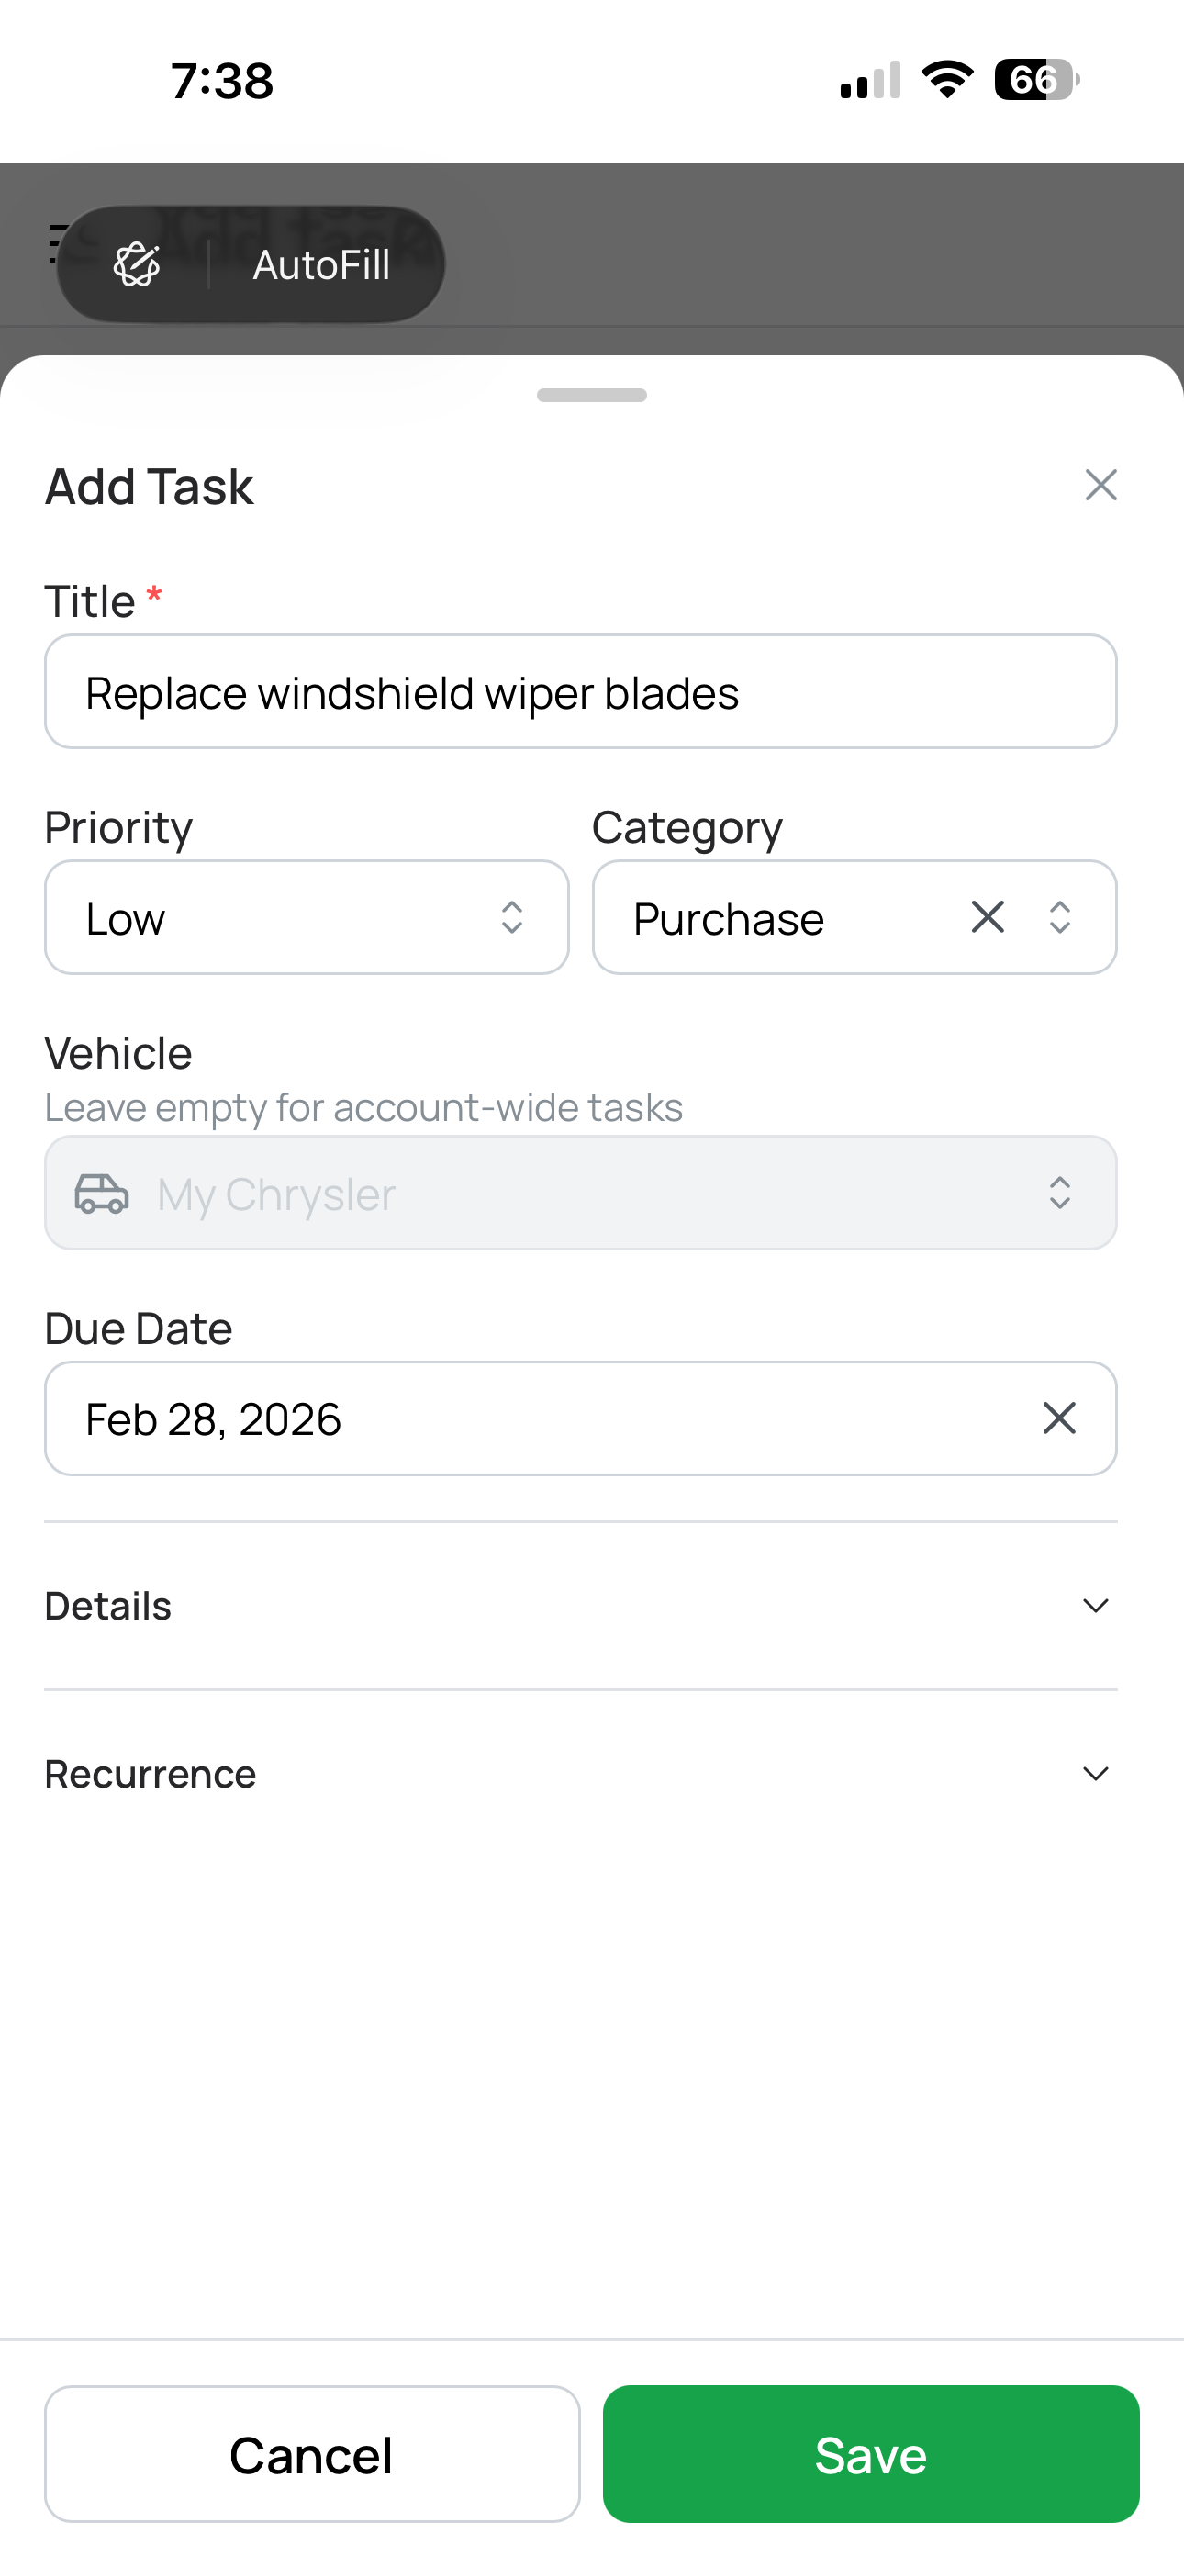Tap the AutoFill label
This screenshot has width=1184, height=2567.
click(321, 263)
